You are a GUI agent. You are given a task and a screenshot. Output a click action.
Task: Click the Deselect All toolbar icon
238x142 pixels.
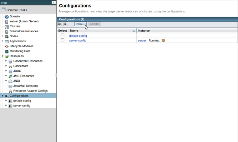tap(66, 24)
